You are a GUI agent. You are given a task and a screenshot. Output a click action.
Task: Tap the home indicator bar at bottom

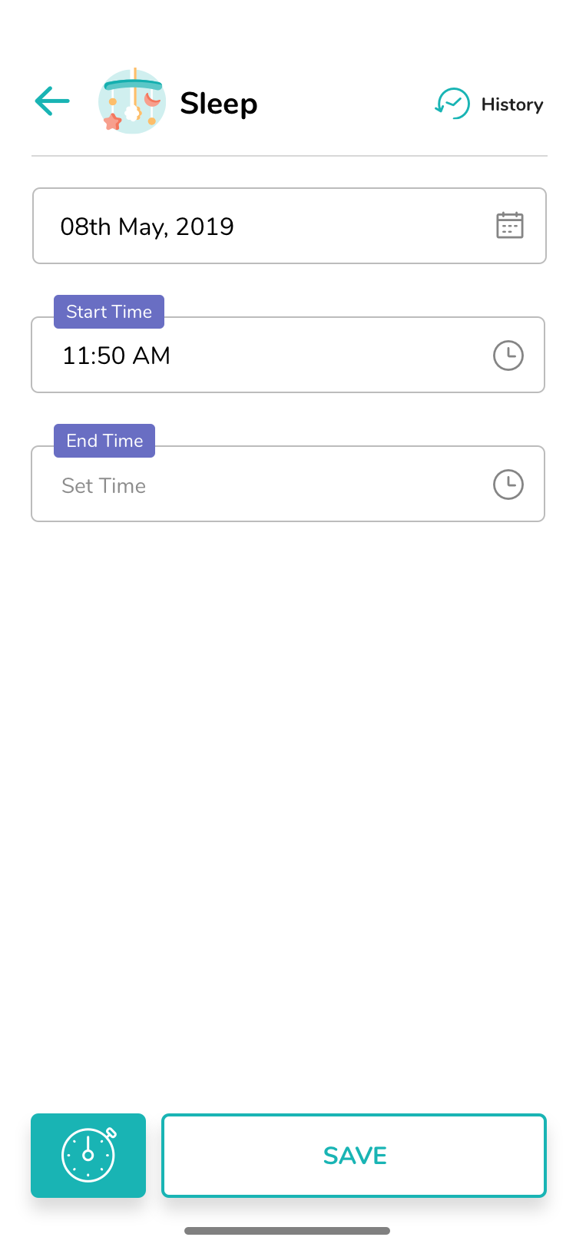tap(287, 1231)
